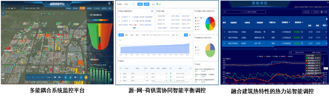This screenshot has width=329, height=98.
Task: Click link icon beside 畅通6号站 unit name
Action: tap(263, 38)
